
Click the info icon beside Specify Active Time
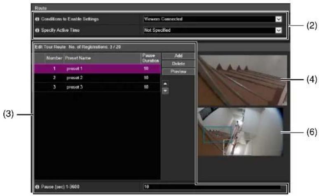[37, 30]
